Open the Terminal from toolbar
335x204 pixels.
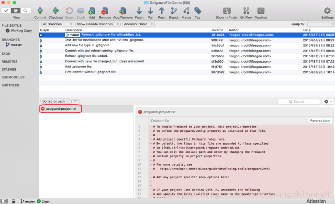[261, 11]
